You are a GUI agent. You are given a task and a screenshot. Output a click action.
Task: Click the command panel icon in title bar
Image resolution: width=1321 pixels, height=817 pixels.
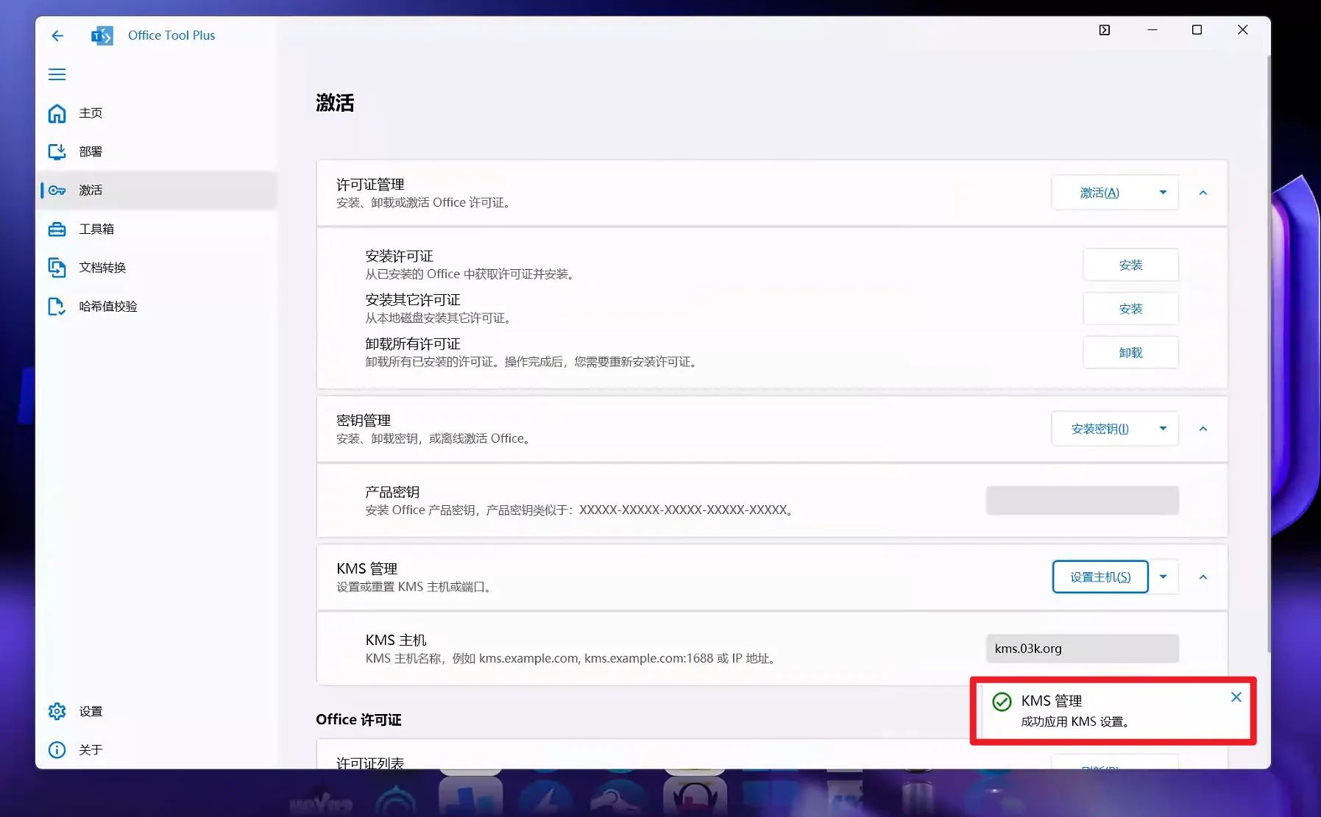(x=1105, y=30)
